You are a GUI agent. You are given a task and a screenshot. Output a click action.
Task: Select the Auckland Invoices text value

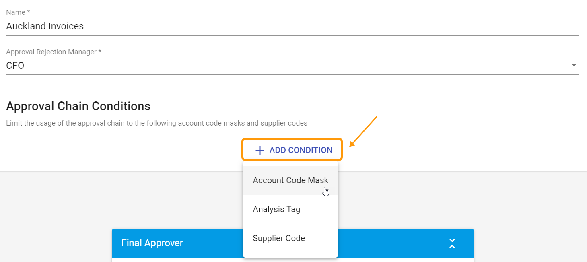tap(45, 26)
